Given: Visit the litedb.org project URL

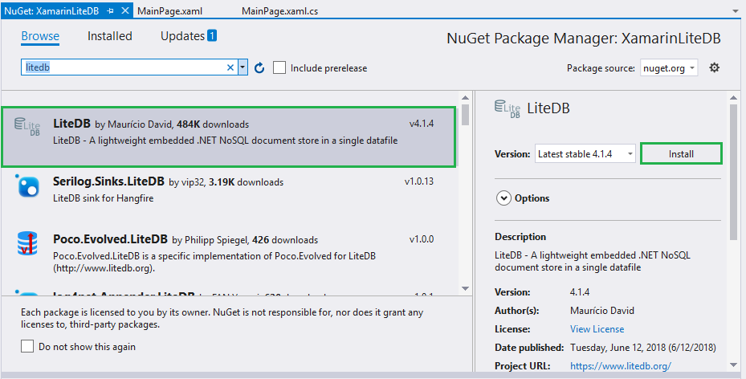Looking at the screenshot, I should coord(621,365).
